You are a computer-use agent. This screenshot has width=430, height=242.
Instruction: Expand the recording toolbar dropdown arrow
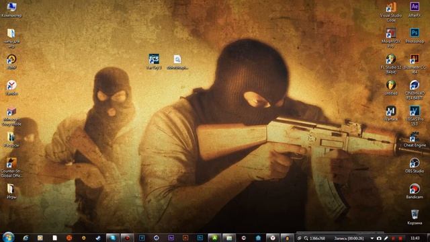[x=372, y=238]
